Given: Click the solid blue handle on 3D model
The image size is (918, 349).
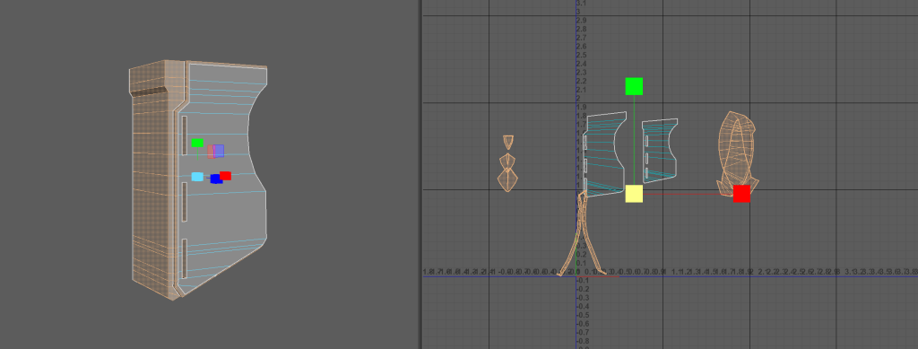Looking at the screenshot, I should coord(216,179).
